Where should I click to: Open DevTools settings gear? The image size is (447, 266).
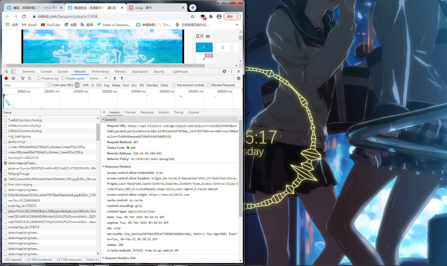point(224,72)
